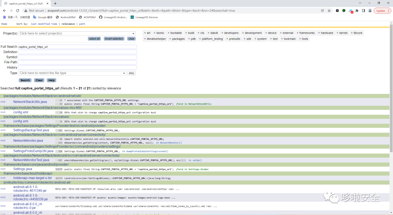The height and width of the screenshot is (215, 393).
Task: Click the page vertical scrollbar
Action: coord(391,88)
